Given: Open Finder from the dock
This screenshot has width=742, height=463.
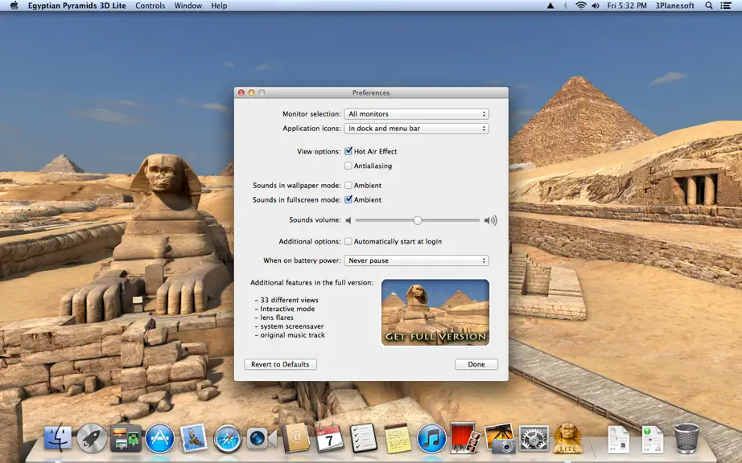Looking at the screenshot, I should click(x=58, y=438).
